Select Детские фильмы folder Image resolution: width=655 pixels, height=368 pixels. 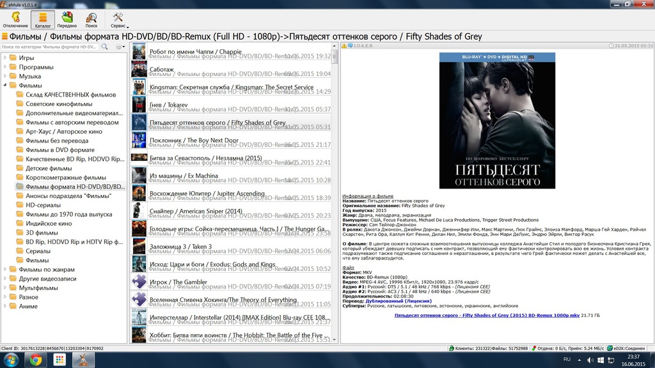tap(49, 168)
